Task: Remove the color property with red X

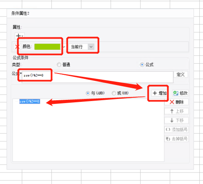Action: [17, 47]
